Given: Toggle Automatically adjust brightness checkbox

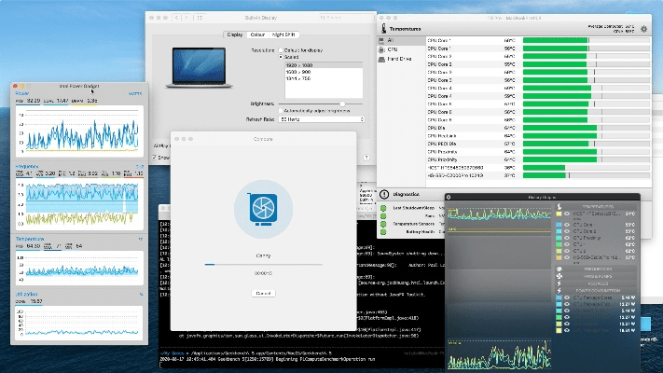Looking at the screenshot, I should 280,110.
